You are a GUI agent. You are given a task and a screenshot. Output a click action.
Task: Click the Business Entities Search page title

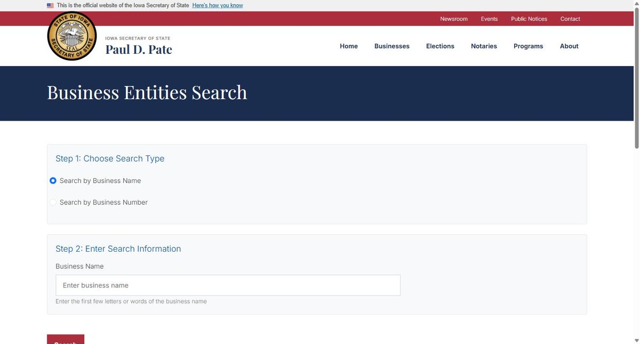coord(147,92)
